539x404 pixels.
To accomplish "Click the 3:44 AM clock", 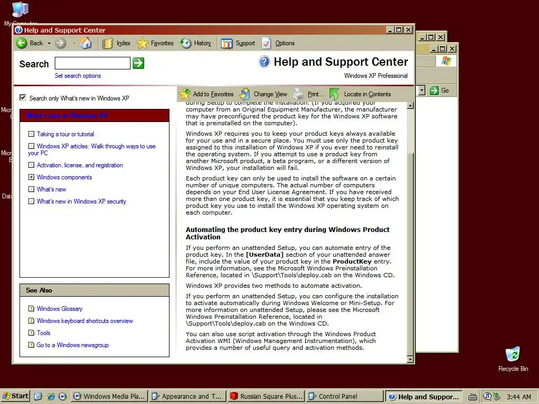I will point(518,397).
